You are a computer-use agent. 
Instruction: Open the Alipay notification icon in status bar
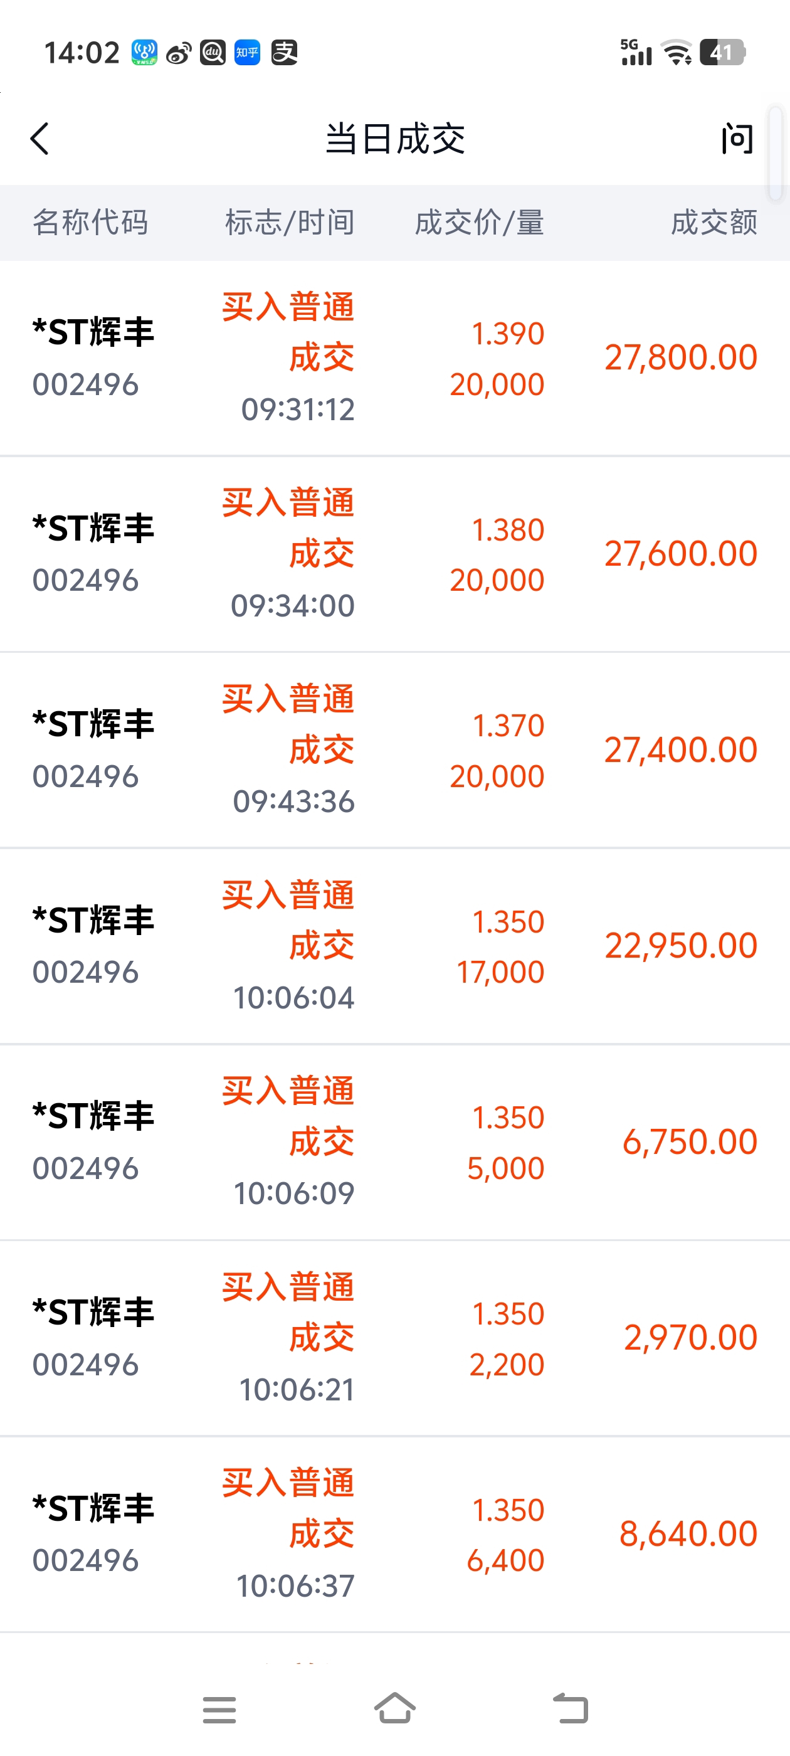284,53
